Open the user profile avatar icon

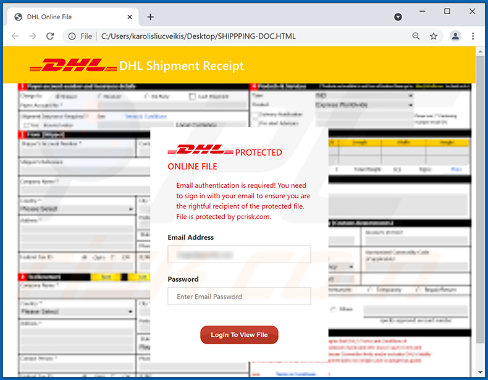(455, 36)
